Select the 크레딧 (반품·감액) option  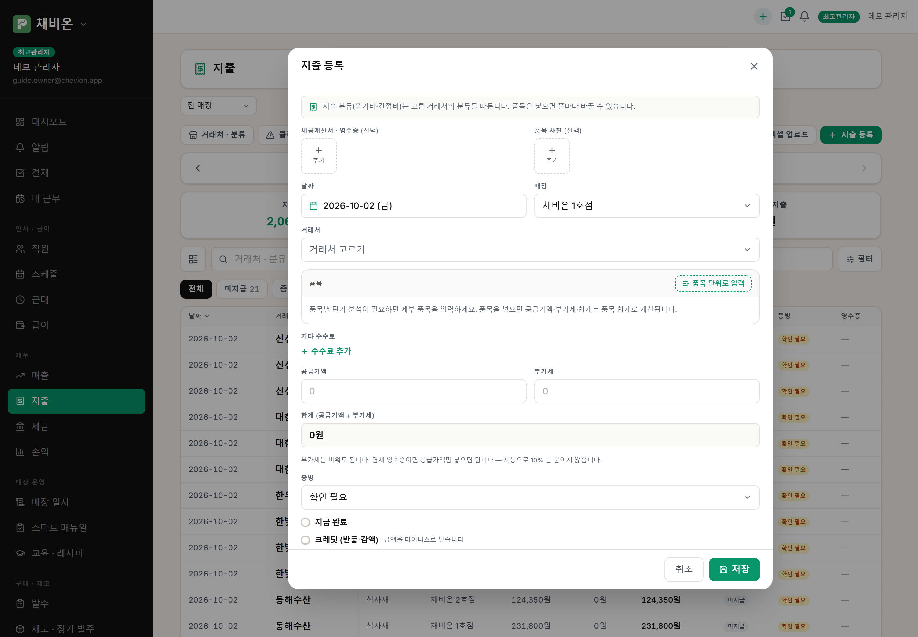pyautogui.click(x=305, y=540)
